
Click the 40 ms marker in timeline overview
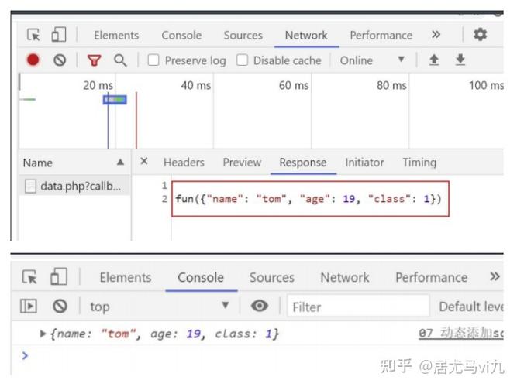tap(195, 85)
